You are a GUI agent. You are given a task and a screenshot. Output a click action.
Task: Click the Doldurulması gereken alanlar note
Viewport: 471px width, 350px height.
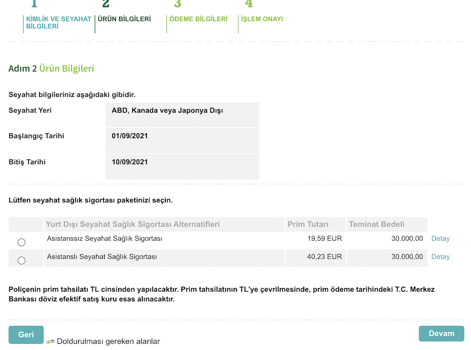[103, 342]
